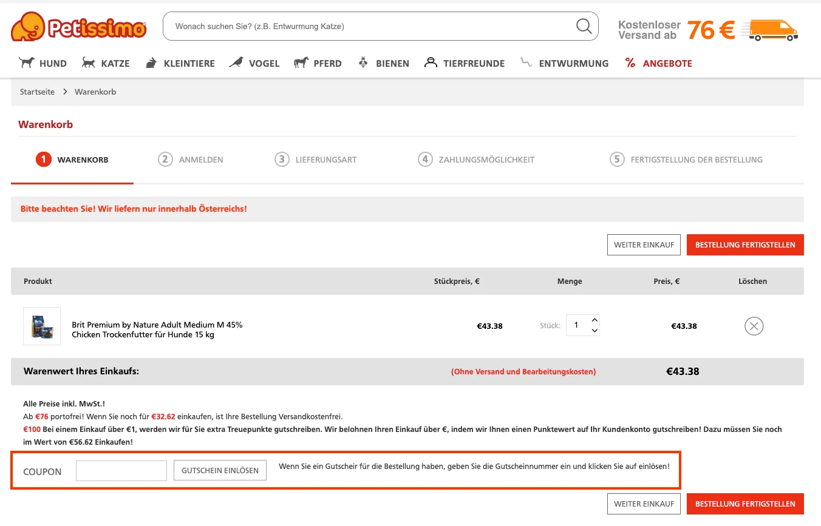Click the coupon code input field
The width and height of the screenshot is (821, 526).
pos(121,470)
